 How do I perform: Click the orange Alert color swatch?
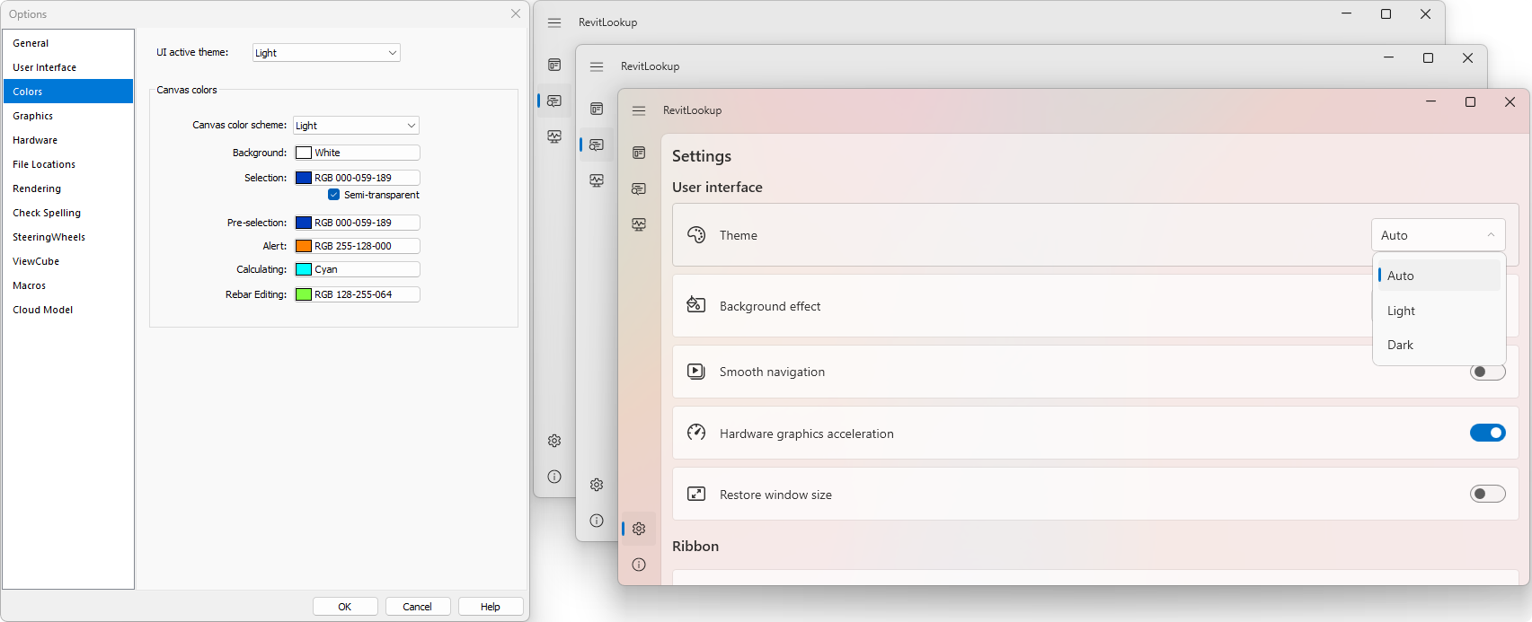(x=304, y=246)
